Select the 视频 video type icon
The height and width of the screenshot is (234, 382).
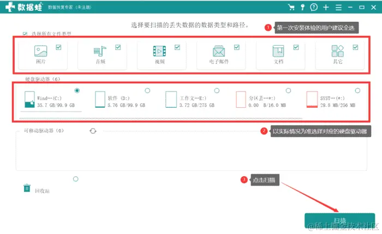(x=159, y=51)
